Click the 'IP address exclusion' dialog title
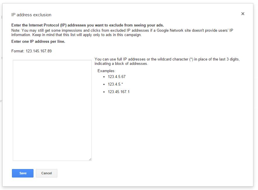The image size is (258, 190). [31, 15]
